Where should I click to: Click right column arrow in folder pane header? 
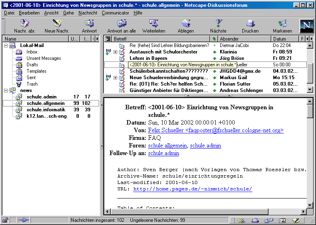click(x=97, y=39)
